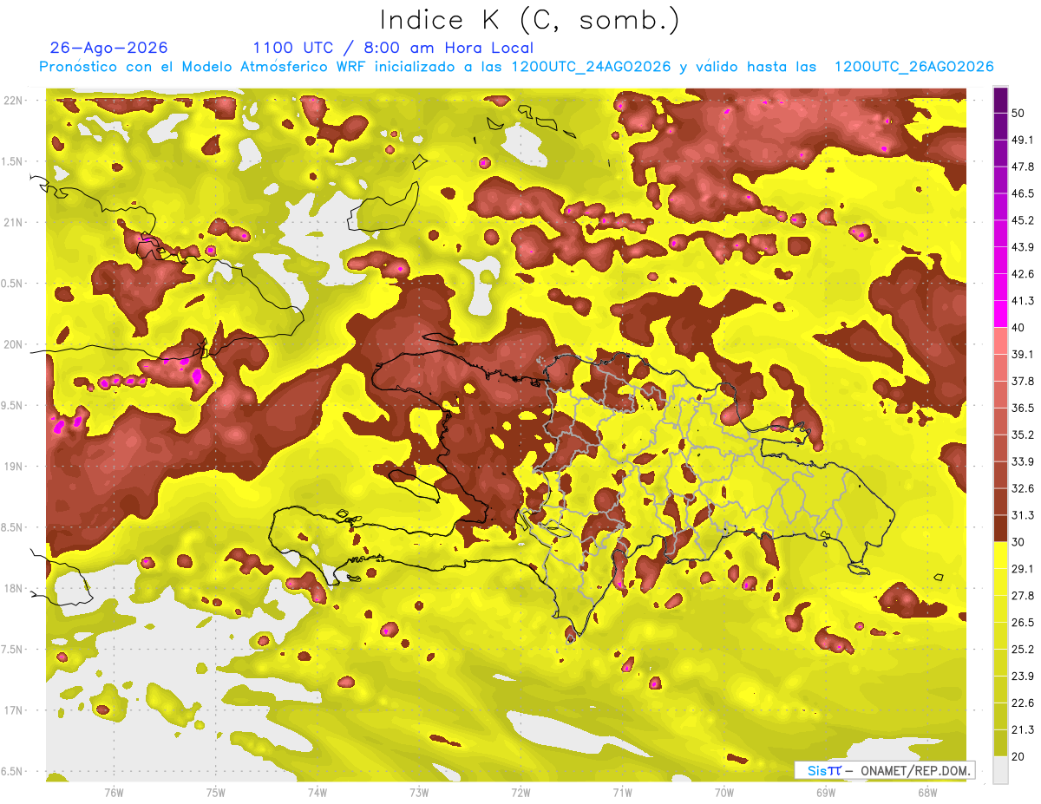Viewport: 1041px width, 804px height.
Task: Click the color scale value "49.1"
Action: pyautogui.click(x=1022, y=140)
